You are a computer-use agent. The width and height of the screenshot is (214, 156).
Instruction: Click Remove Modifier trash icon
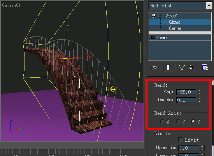click(x=191, y=68)
